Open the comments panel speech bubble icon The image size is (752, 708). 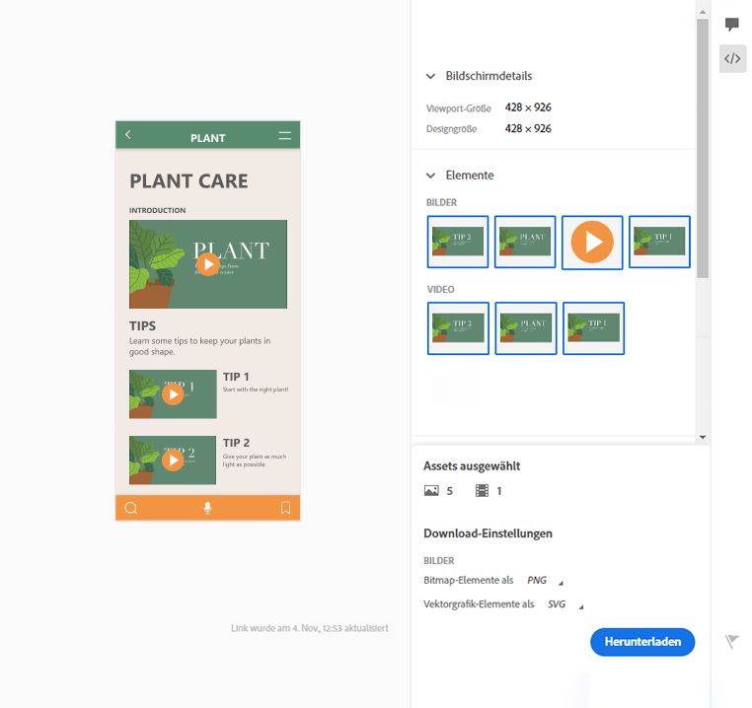pos(732,24)
